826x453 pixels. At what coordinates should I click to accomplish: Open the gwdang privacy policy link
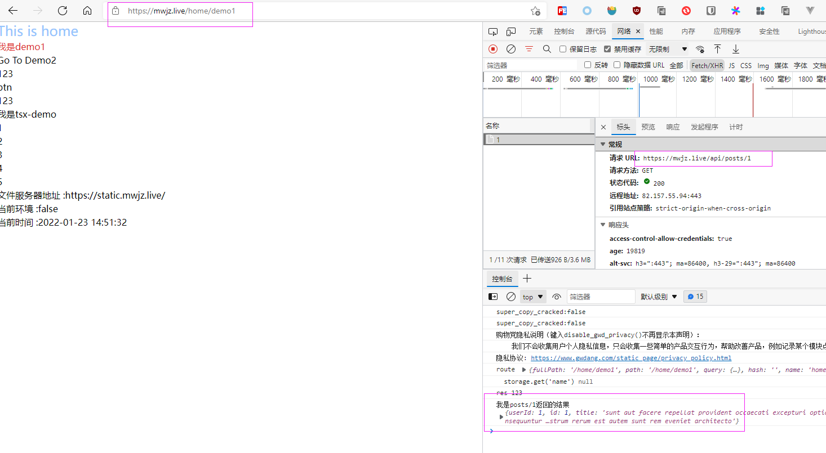click(631, 358)
